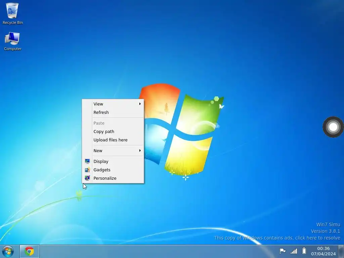Tap the floating circular assistive button
The height and width of the screenshot is (258, 344).
click(x=333, y=127)
